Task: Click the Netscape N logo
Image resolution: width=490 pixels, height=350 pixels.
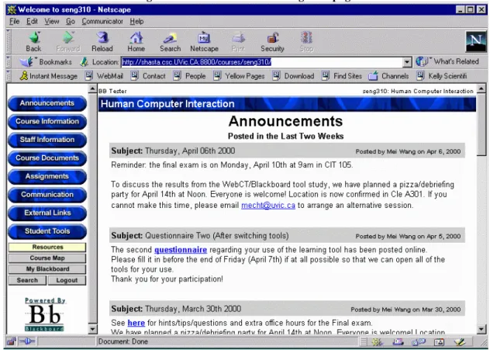Action: click(x=476, y=41)
